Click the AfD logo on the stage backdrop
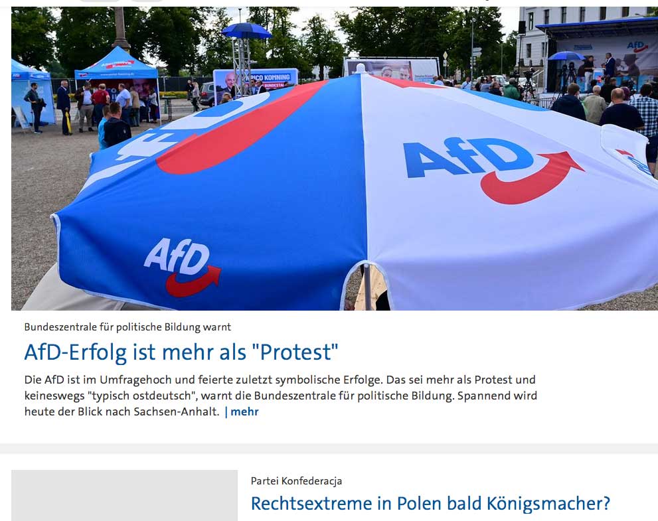This screenshot has height=521, width=658. (637, 46)
